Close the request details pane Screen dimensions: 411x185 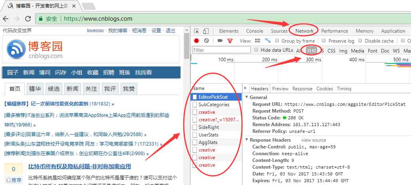pyautogui.click(x=245, y=88)
